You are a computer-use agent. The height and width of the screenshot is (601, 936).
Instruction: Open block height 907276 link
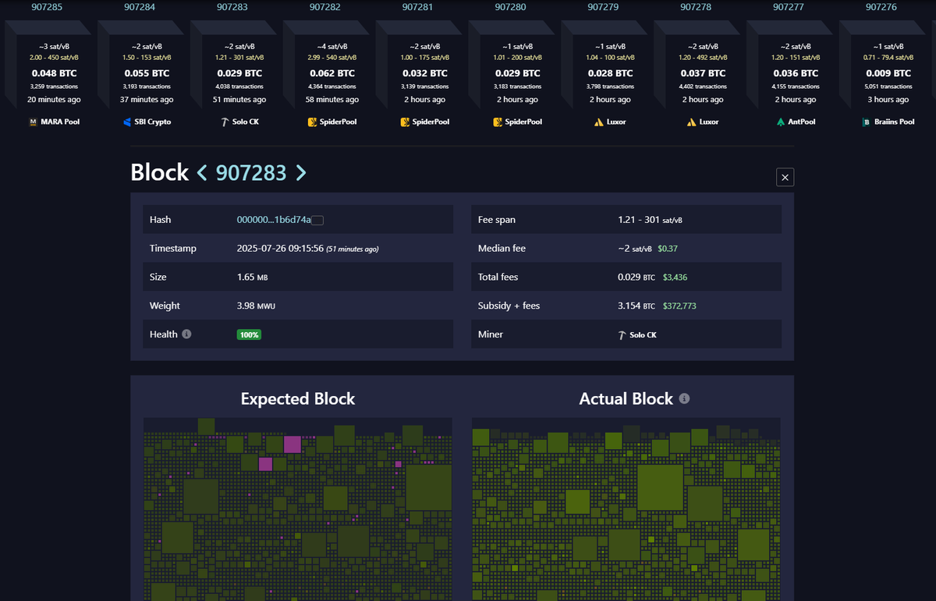tap(881, 7)
